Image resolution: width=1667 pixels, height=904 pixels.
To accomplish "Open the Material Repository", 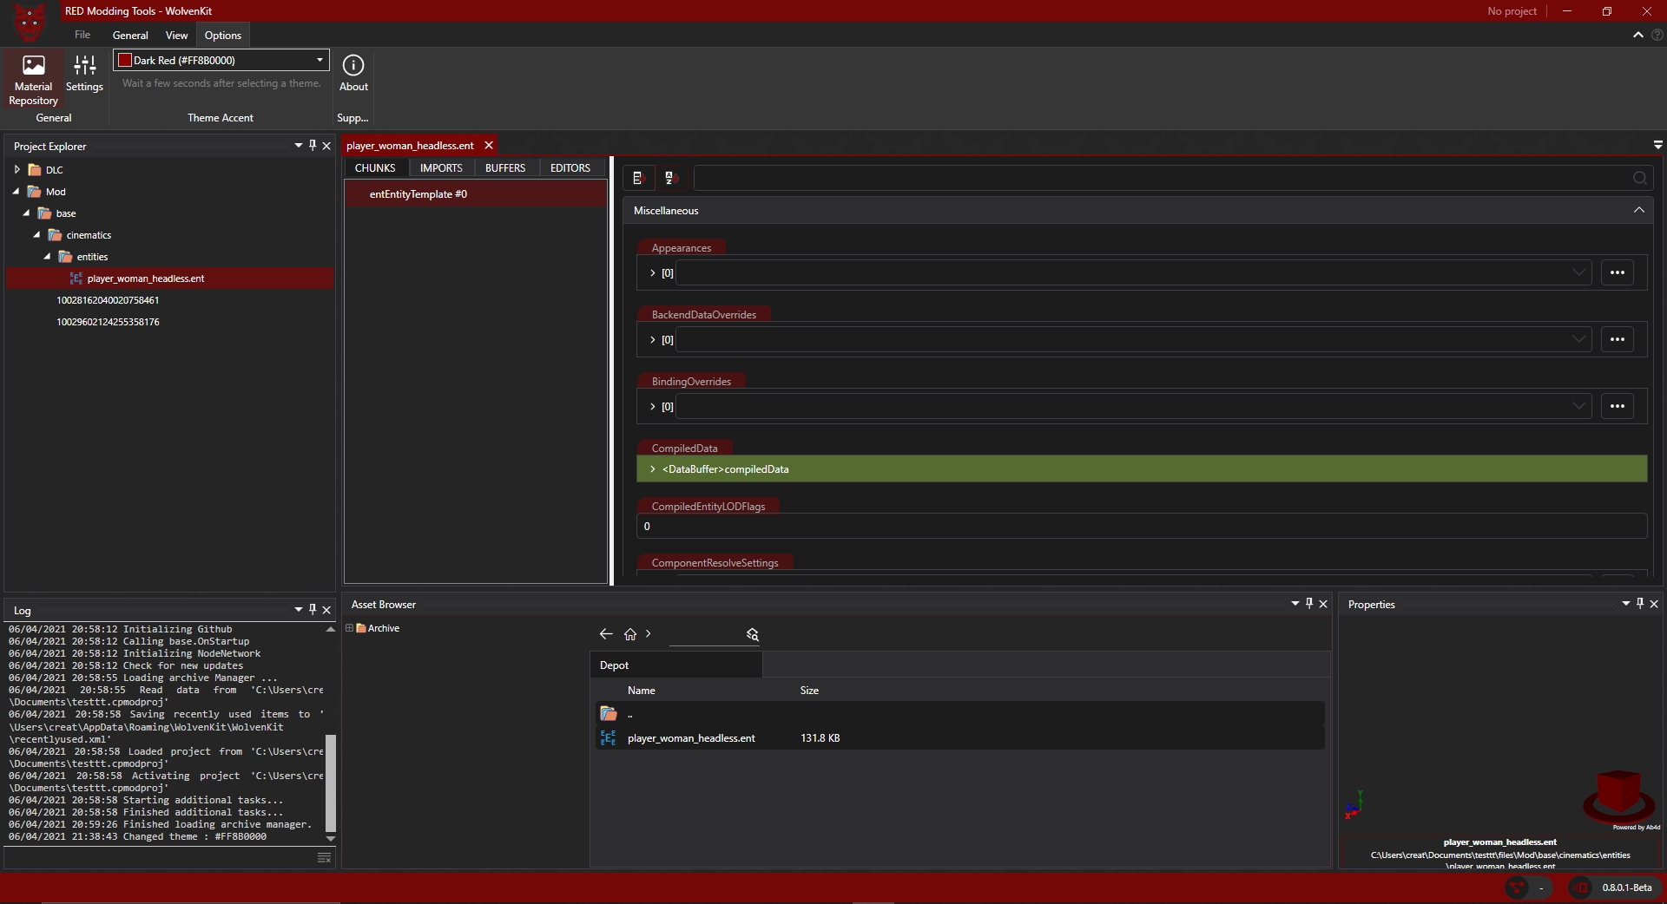I will point(33,78).
